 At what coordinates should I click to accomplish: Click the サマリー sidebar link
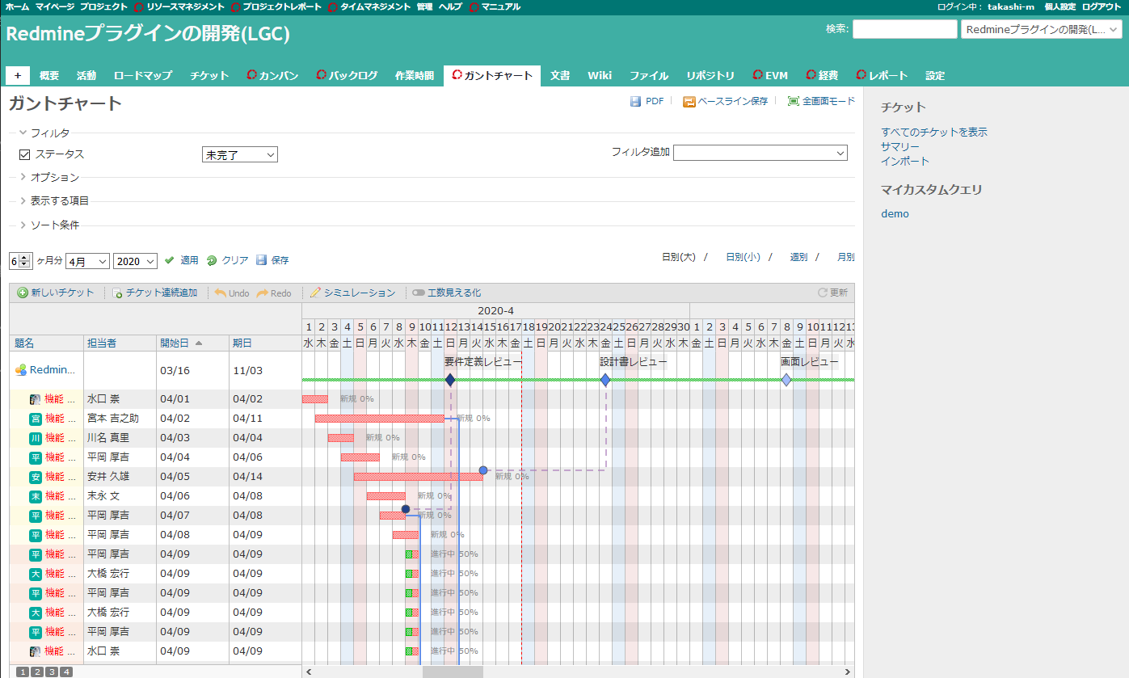(x=900, y=146)
